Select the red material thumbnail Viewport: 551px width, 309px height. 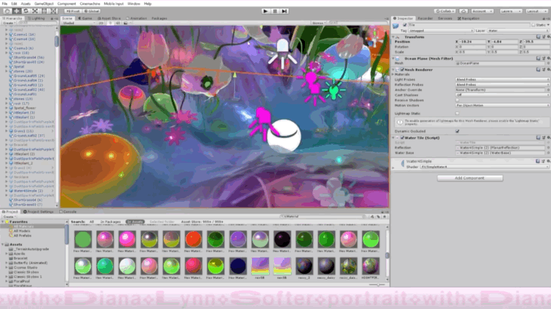[x=193, y=239]
